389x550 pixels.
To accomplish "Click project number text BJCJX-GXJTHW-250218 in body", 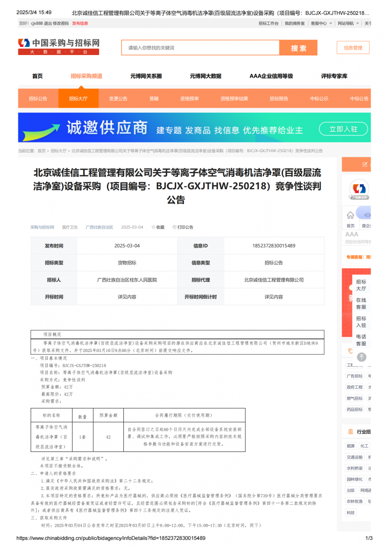I will coord(84,366).
